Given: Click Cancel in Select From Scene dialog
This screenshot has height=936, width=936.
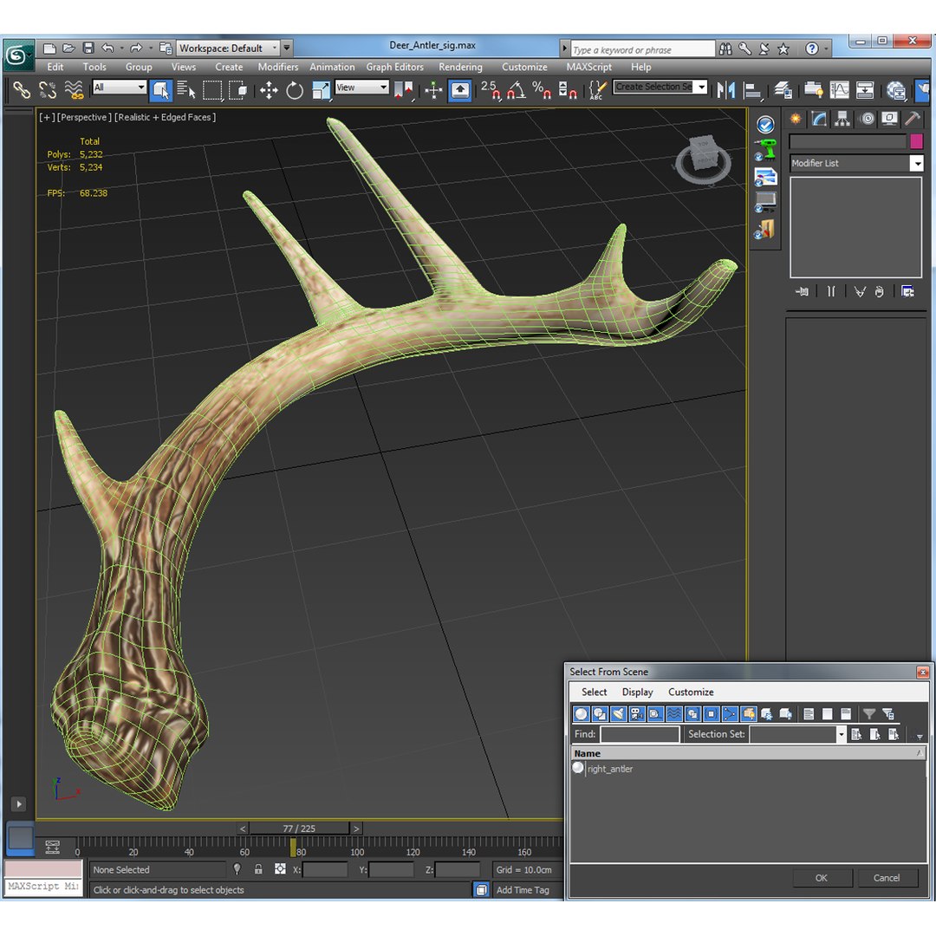Looking at the screenshot, I should point(887,877).
